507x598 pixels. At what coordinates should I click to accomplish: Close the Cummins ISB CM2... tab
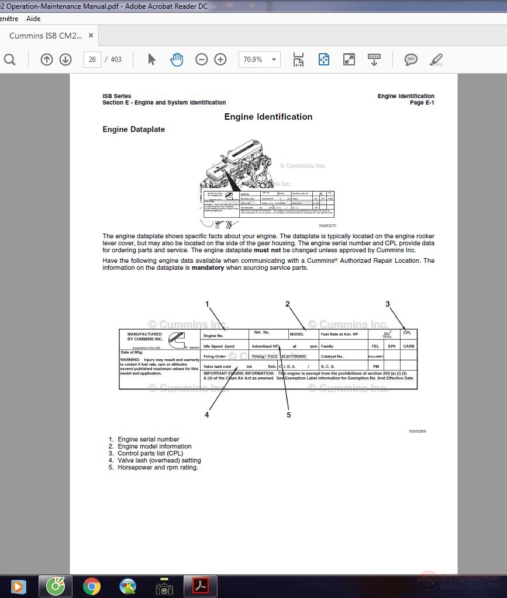coord(91,36)
